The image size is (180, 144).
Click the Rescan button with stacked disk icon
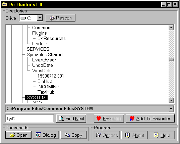[60, 18]
